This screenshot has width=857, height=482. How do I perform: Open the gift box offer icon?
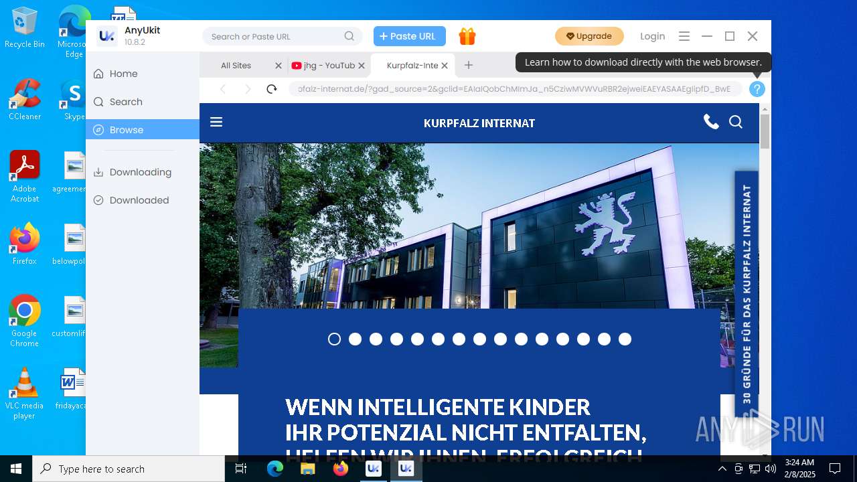coord(467,36)
